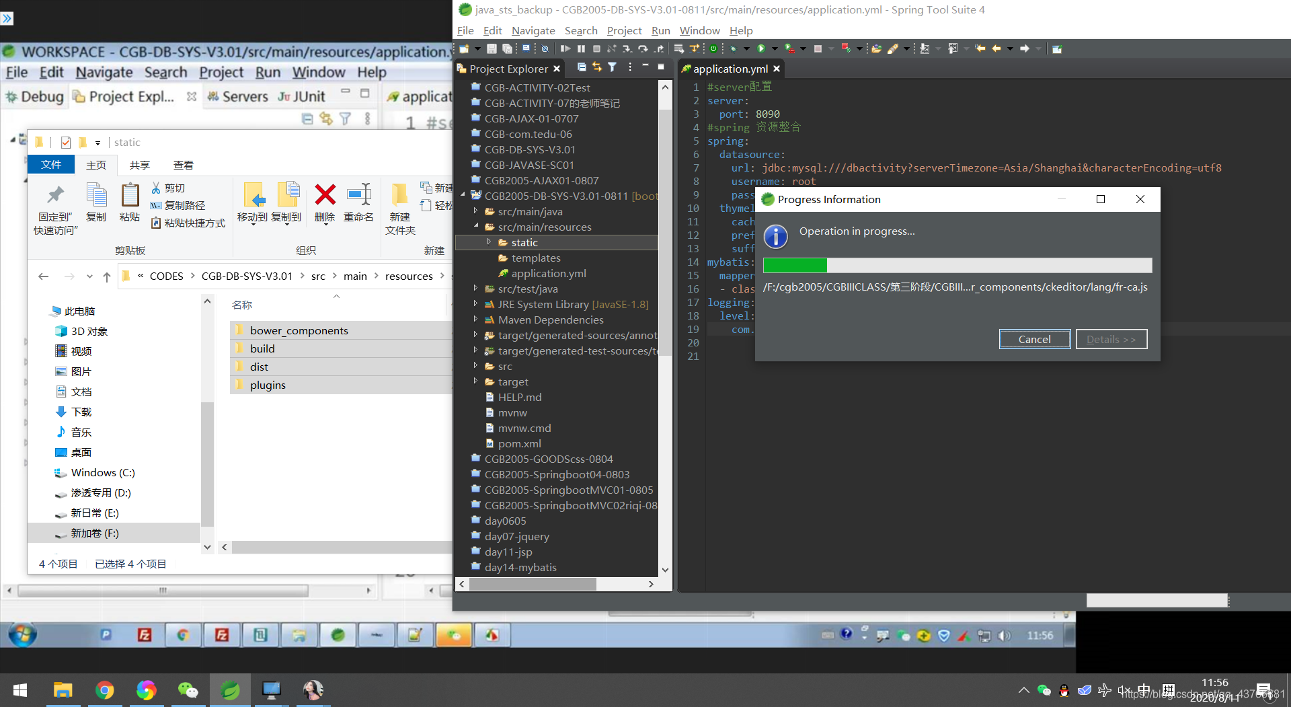The image size is (1291, 707).
Task: Select the bower_components folder in file list
Action: pyautogui.click(x=340, y=330)
